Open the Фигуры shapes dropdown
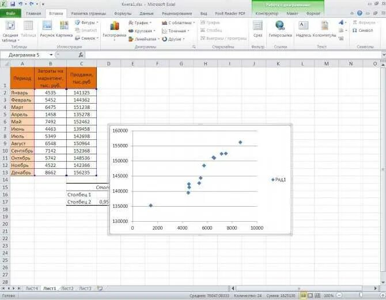This screenshot has height=300, width=386. click(x=86, y=22)
